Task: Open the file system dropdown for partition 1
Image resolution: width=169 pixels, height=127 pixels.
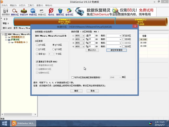Action: 80,36
